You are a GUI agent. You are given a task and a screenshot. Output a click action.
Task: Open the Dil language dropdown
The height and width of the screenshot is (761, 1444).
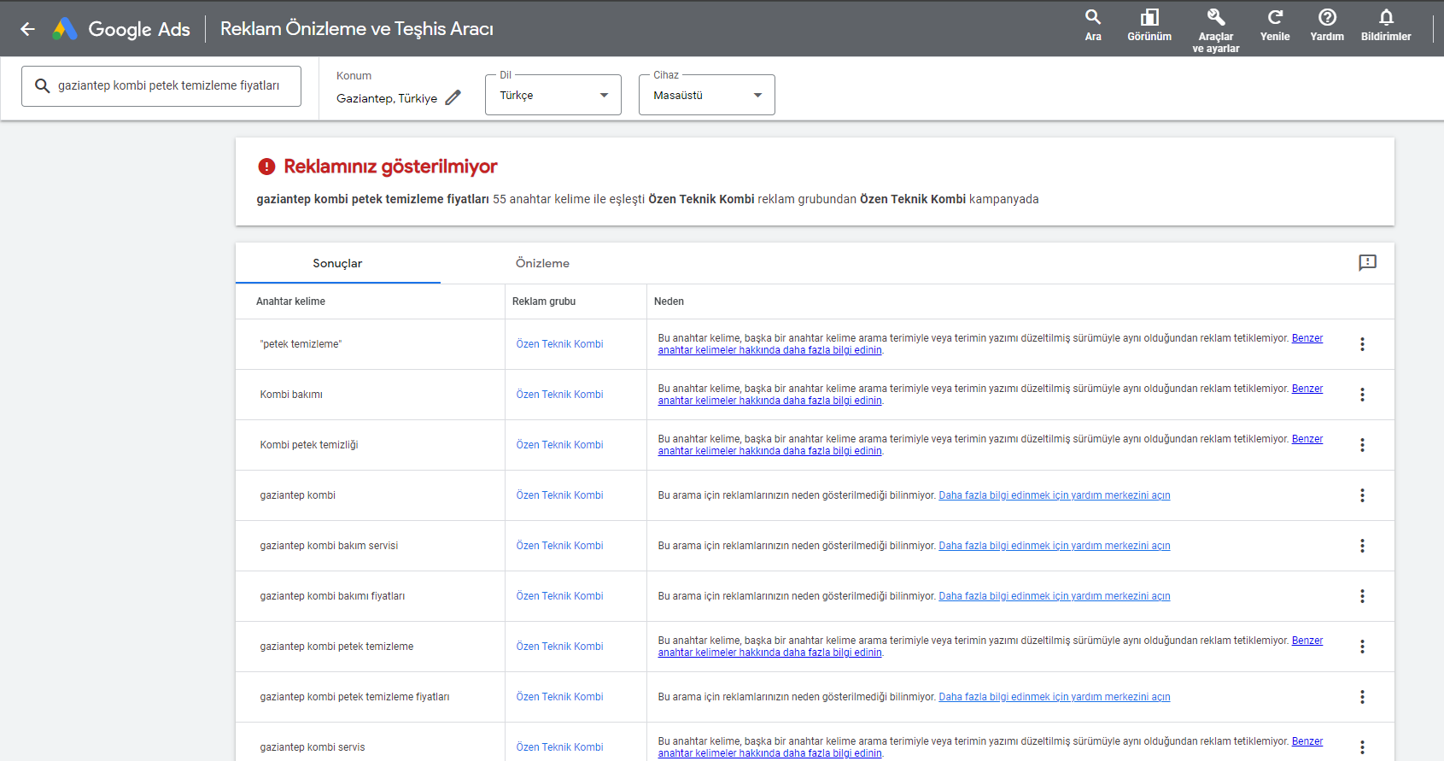pos(553,95)
